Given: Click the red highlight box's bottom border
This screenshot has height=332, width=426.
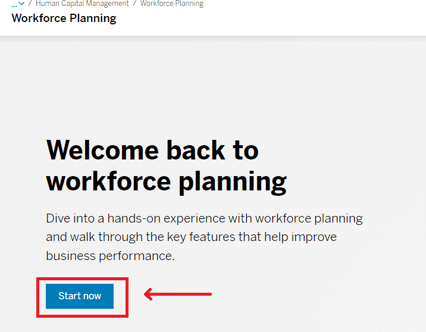Looking at the screenshot, I should coord(82,316).
